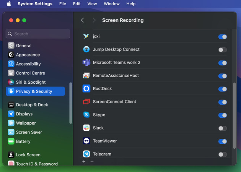
Task: Open the Window menu
Action: pos(112,4)
